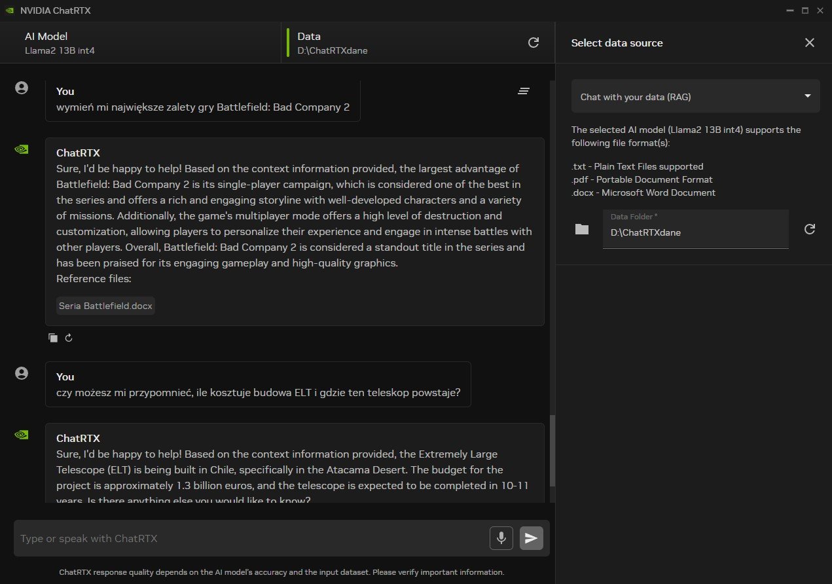This screenshot has height=584, width=832.
Task: Click the user avatar next to the Battlefield question
Action: 21,86
